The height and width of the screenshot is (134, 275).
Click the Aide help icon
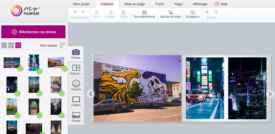click(x=217, y=4)
